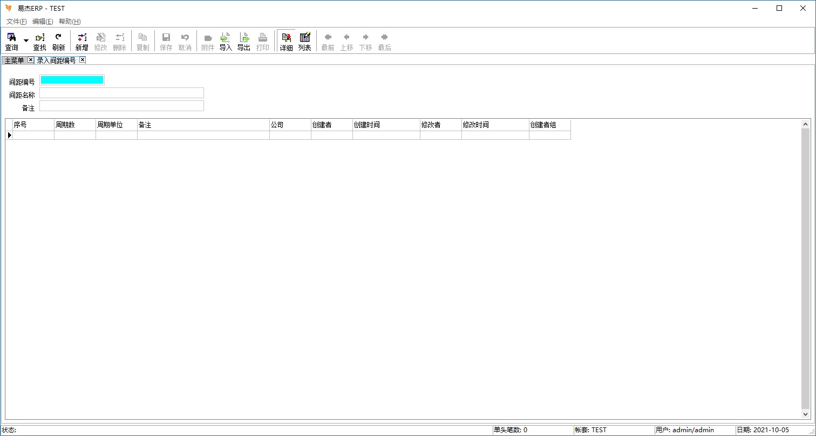
Task: Click the cyan 间距编号 input field
Action: click(72, 80)
